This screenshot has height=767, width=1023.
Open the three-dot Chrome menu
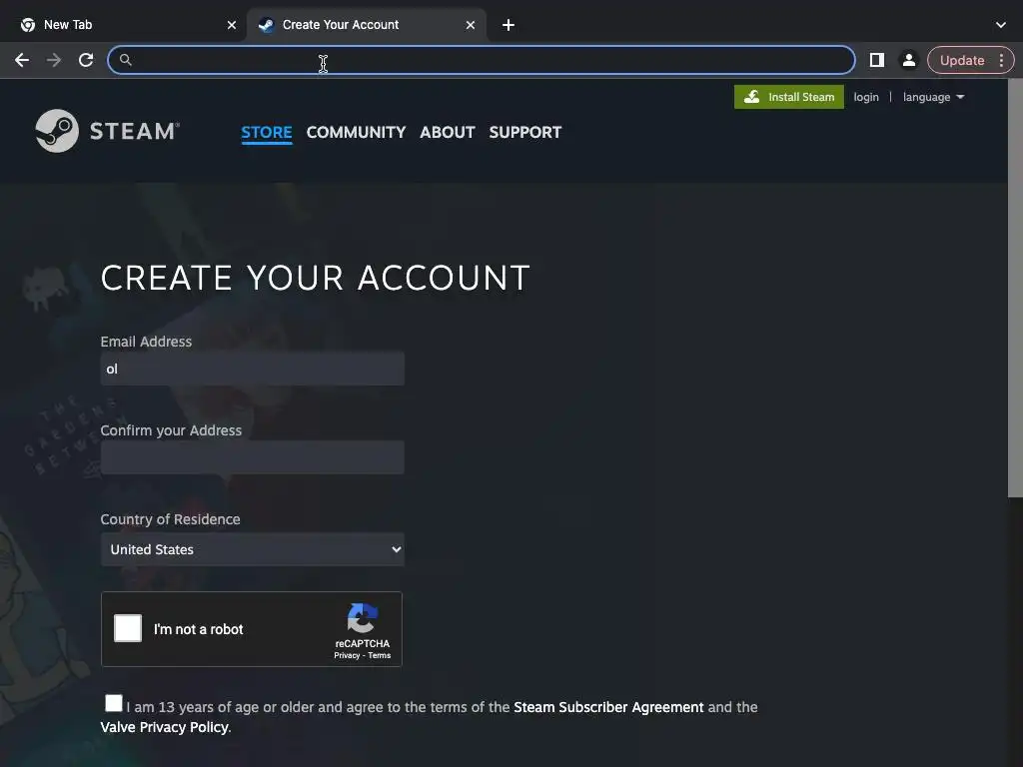[1001, 60]
